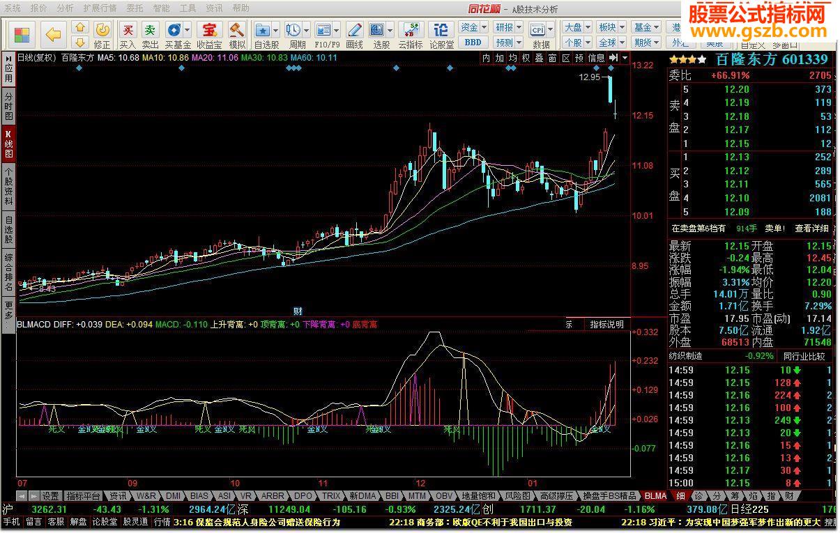Expand the 选股 dropdown arrow
The width and height of the screenshot is (840, 533).
point(390,30)
